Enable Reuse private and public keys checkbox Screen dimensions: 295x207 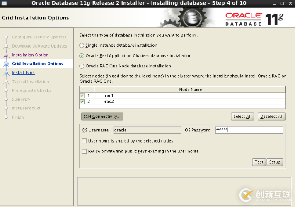[x=84, y=151]
